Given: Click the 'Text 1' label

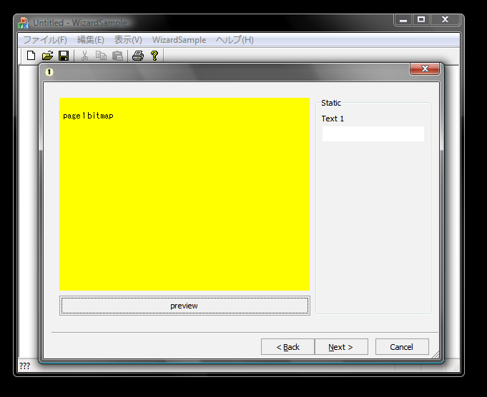Looking at the screenshot, I should [333, 119].
